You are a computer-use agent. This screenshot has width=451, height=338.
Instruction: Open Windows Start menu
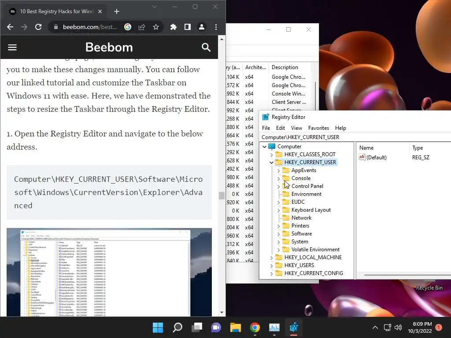(158, 327)
